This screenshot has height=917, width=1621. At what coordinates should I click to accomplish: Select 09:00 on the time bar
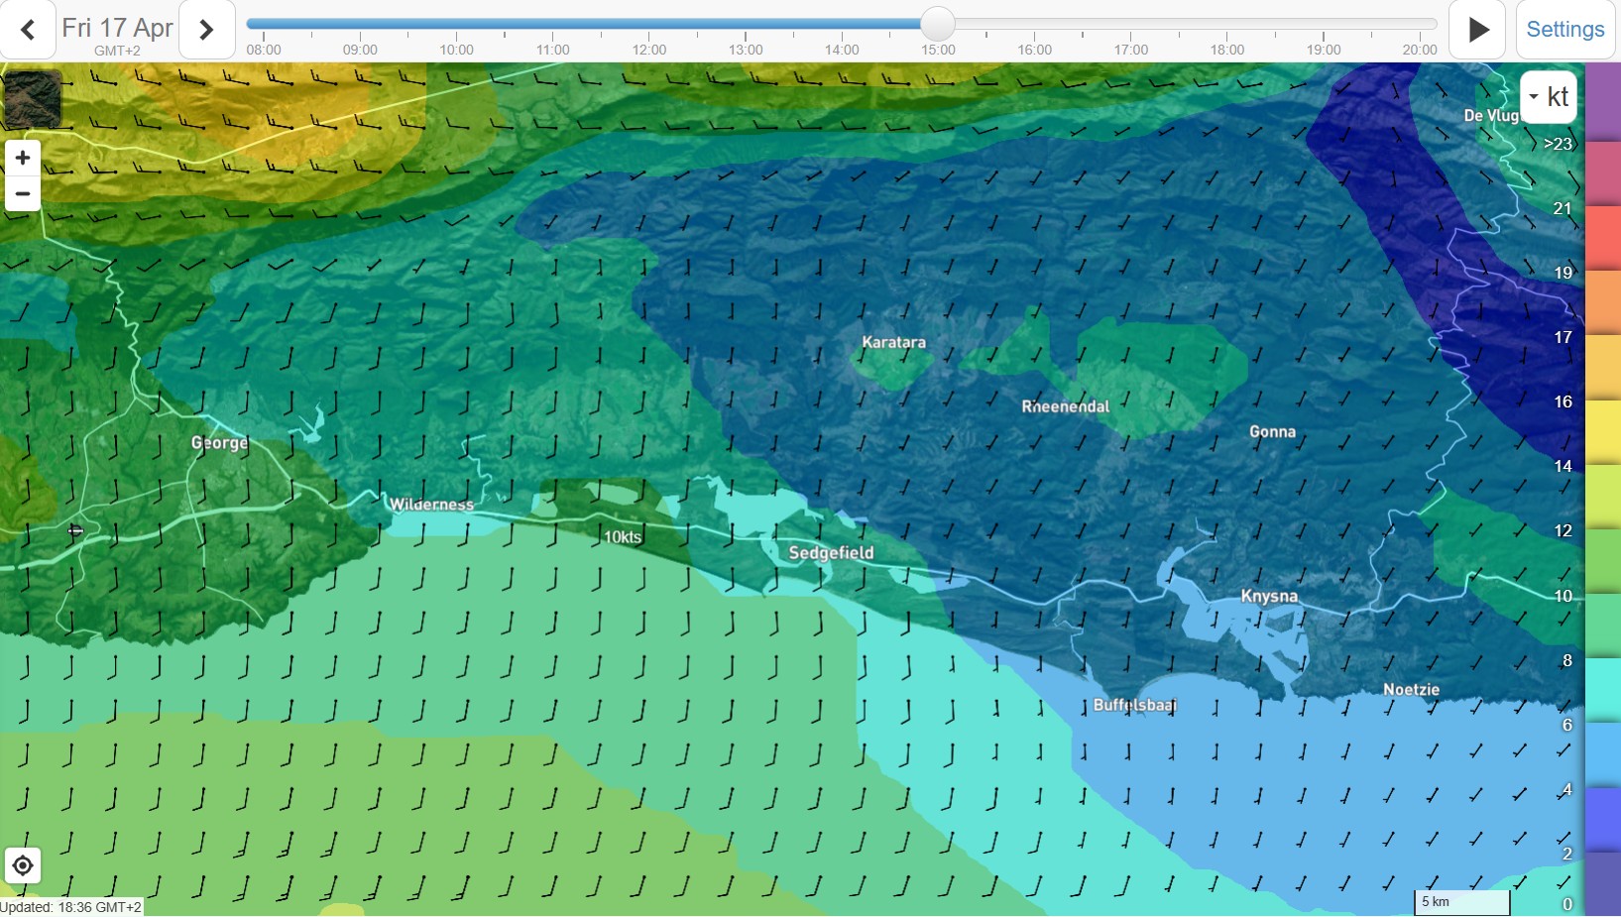[x=360, y=50]
